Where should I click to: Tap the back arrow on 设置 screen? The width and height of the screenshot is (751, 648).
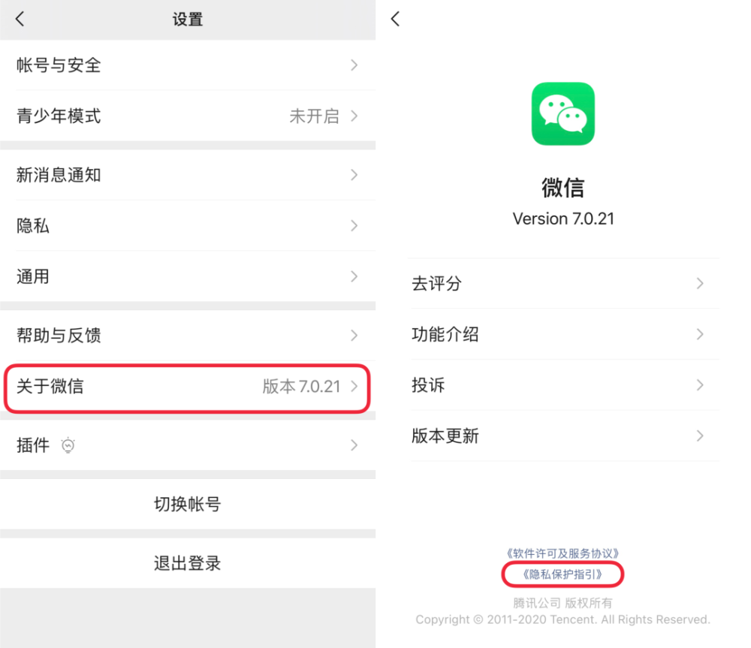20,20
